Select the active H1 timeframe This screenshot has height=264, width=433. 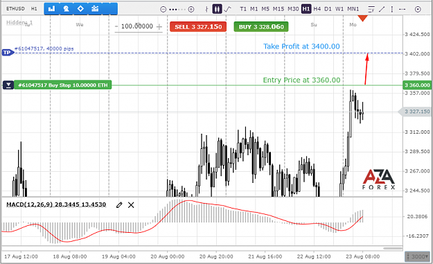point(306,9)
